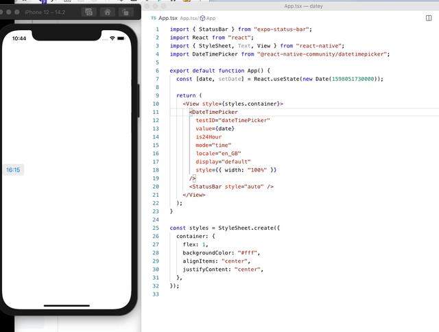
Task: Click setDate in the useState line
Action: click(230, 79)
